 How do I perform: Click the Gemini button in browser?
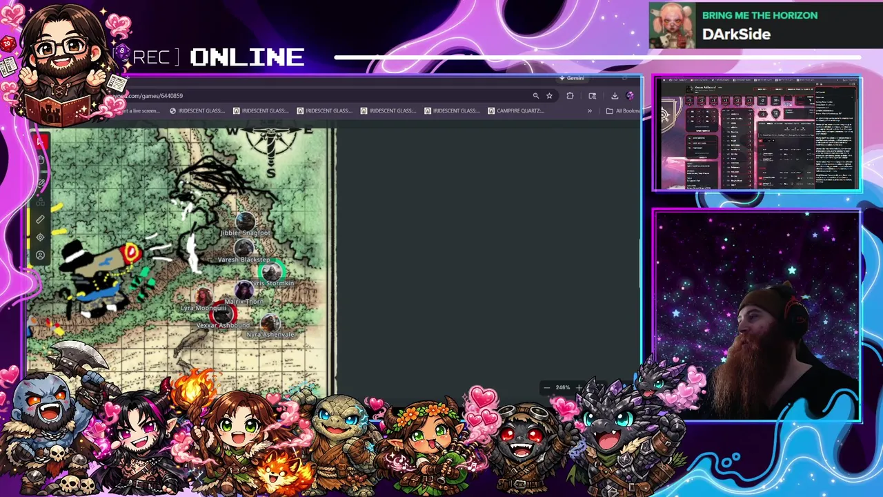(573, 78)
